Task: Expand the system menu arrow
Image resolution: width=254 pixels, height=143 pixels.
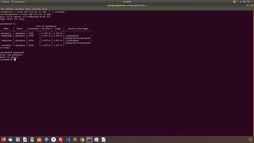Action: pos(251,2)
